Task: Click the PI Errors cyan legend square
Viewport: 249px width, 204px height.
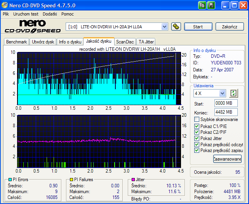Action: (x=10, y=180)
